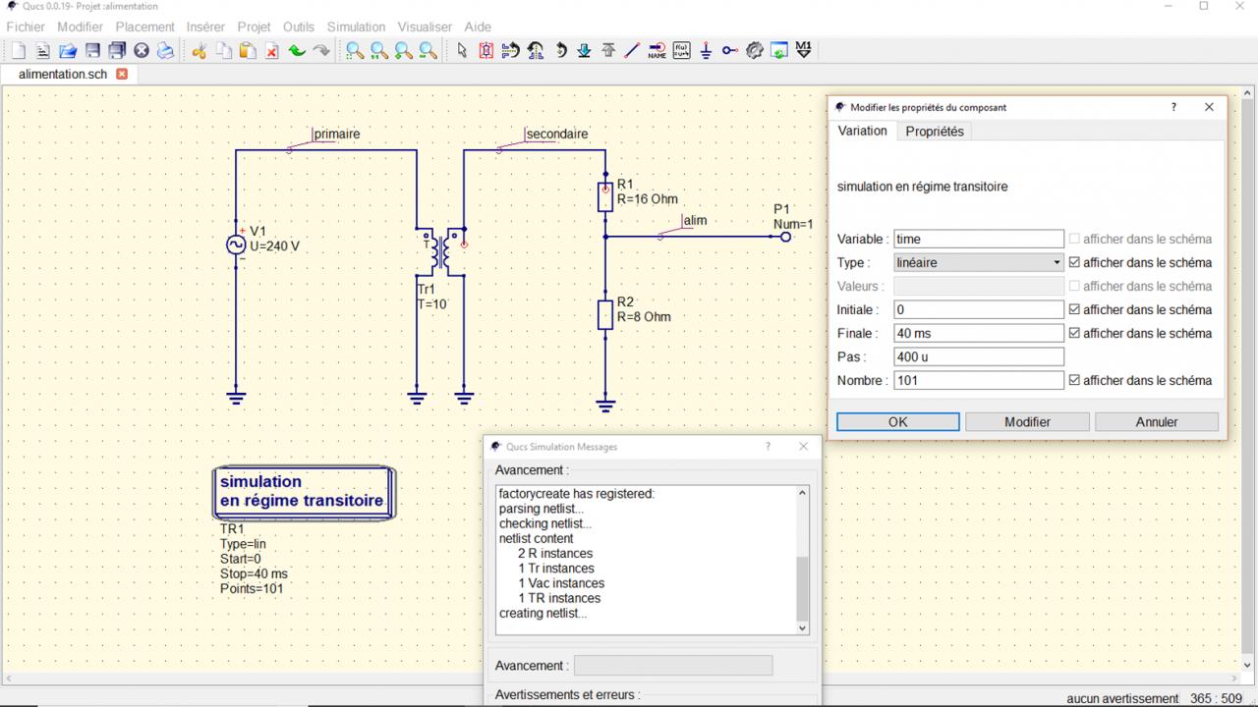Click the Save document floppy icon
Screen dimensions: 1258x707
coord(92,50)
